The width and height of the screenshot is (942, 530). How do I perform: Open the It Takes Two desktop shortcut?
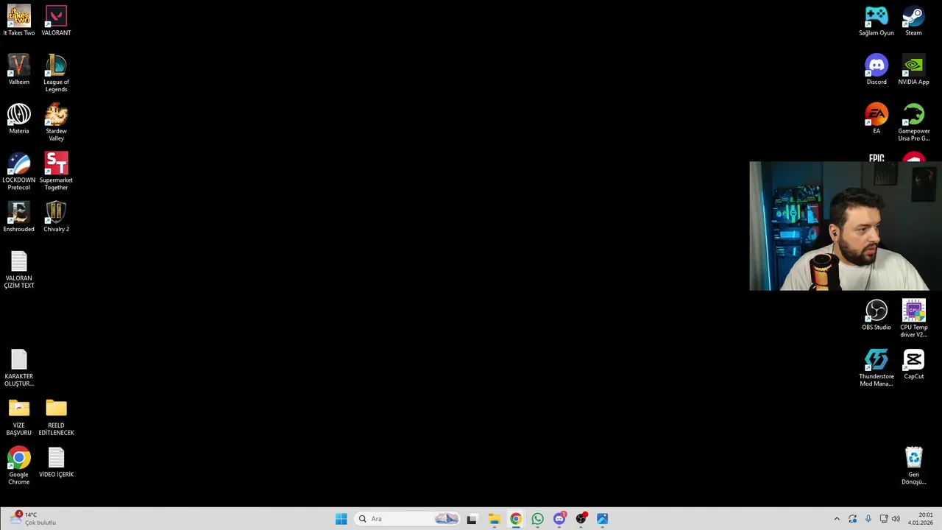[19, 21]
